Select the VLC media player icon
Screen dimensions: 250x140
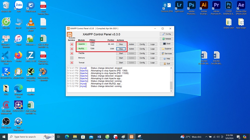[31, 25]
